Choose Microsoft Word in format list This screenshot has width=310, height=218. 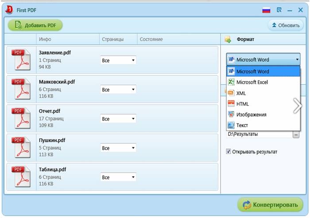click(x=263, y=71)
